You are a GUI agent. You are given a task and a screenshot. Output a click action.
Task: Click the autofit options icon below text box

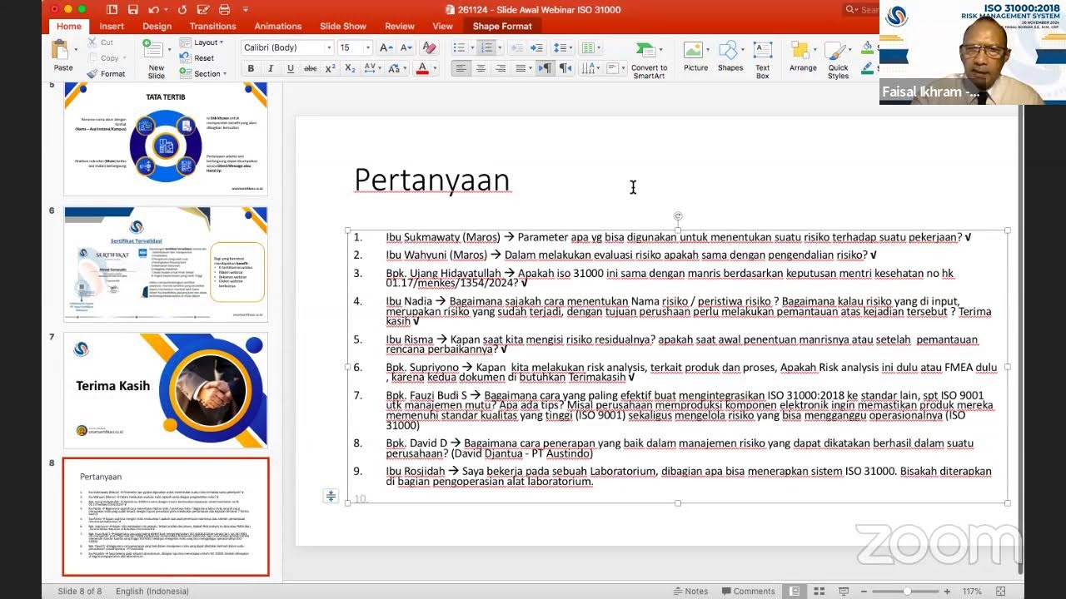[x=331, y=497]
